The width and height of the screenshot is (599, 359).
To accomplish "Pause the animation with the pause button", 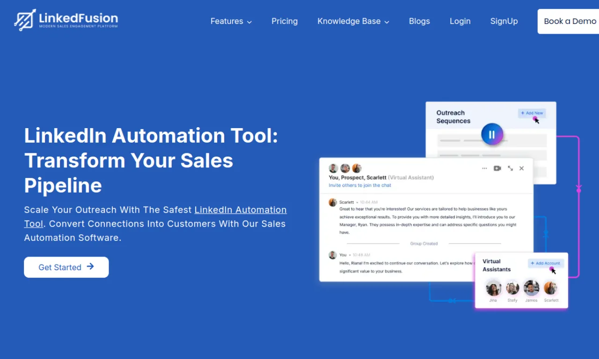I will coord(492,135).
